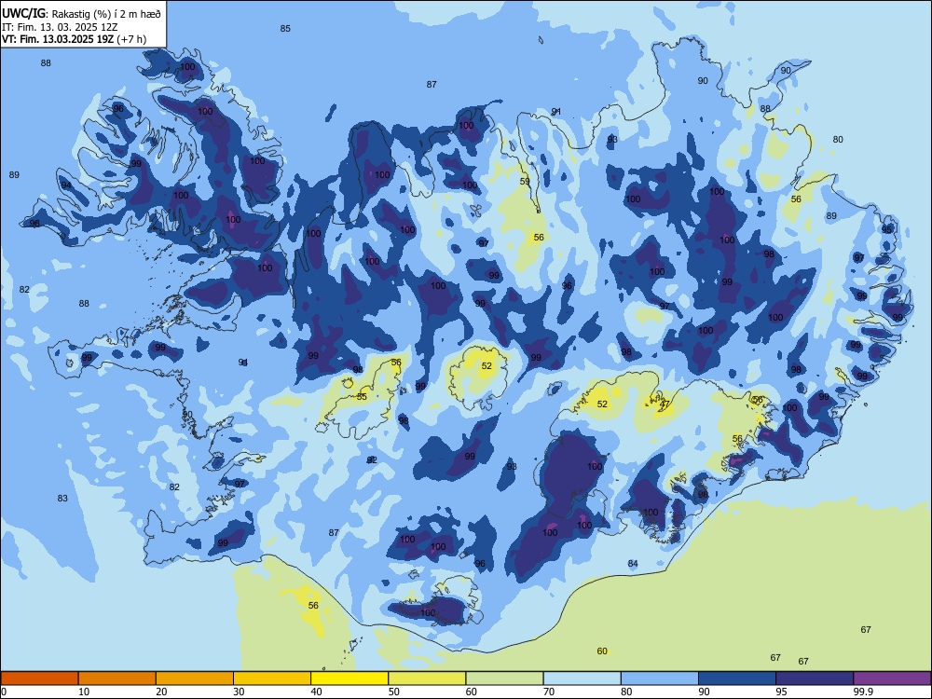Click the '55' humidity value on the map

[x=362, y=396]
